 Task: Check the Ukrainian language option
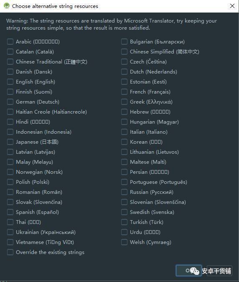coord(10,232)
